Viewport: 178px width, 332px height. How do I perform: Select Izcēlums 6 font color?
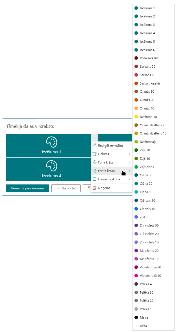[153, 50]
